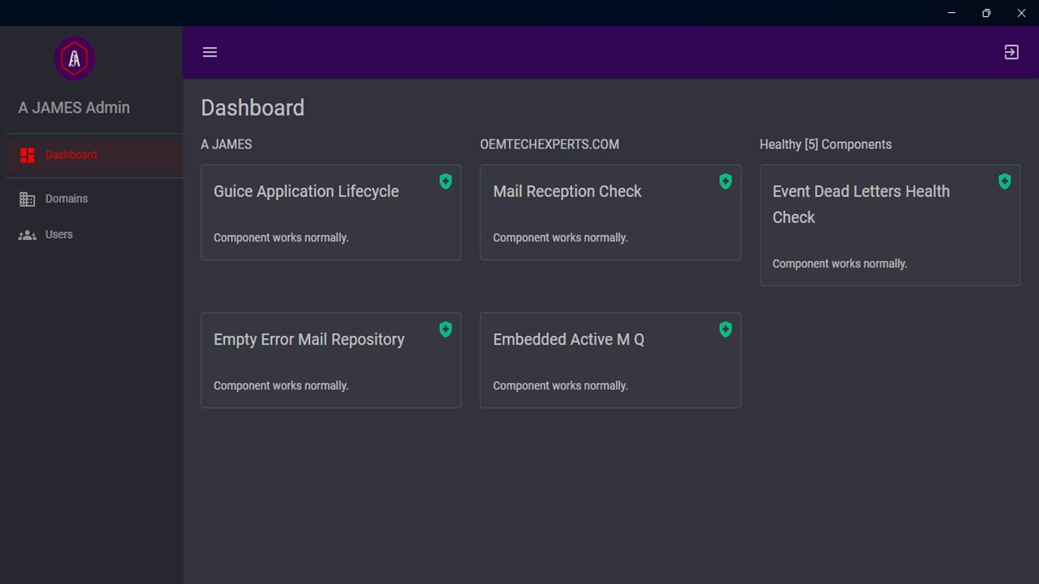Toggle the hamburger navigation menu
The width and height of the screenshot is (1039, 584).
(x=209, y=52)
